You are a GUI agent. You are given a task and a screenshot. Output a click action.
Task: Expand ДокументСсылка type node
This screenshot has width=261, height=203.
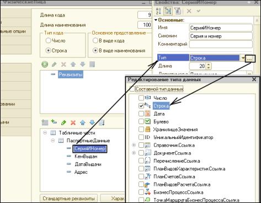(x=134, y=153)
